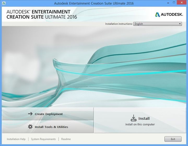Open the Installation Help link

(x=16, y=139)
